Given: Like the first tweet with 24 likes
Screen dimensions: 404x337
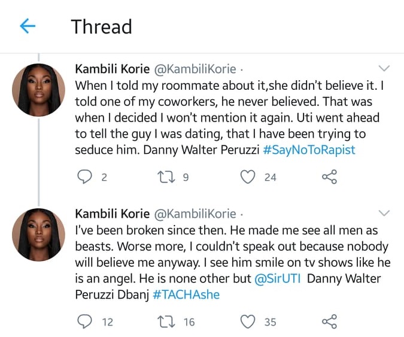Looking at the screenshot, I should tap(247, 177).
